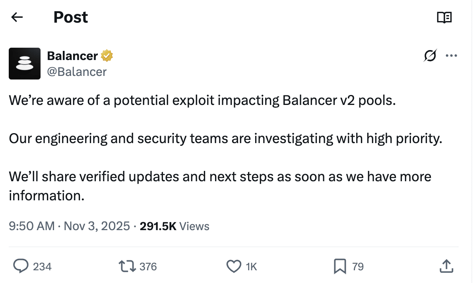
Task: Click the verified badge next to Balancer
Action: tap(106, 56)
